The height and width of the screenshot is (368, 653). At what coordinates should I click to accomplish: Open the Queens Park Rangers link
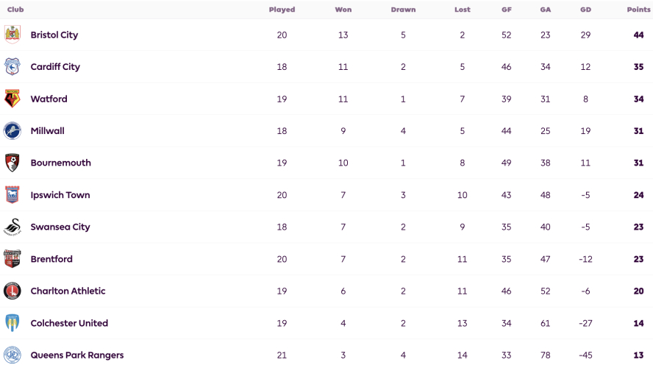pyautogui.click(x=77, y=355)
